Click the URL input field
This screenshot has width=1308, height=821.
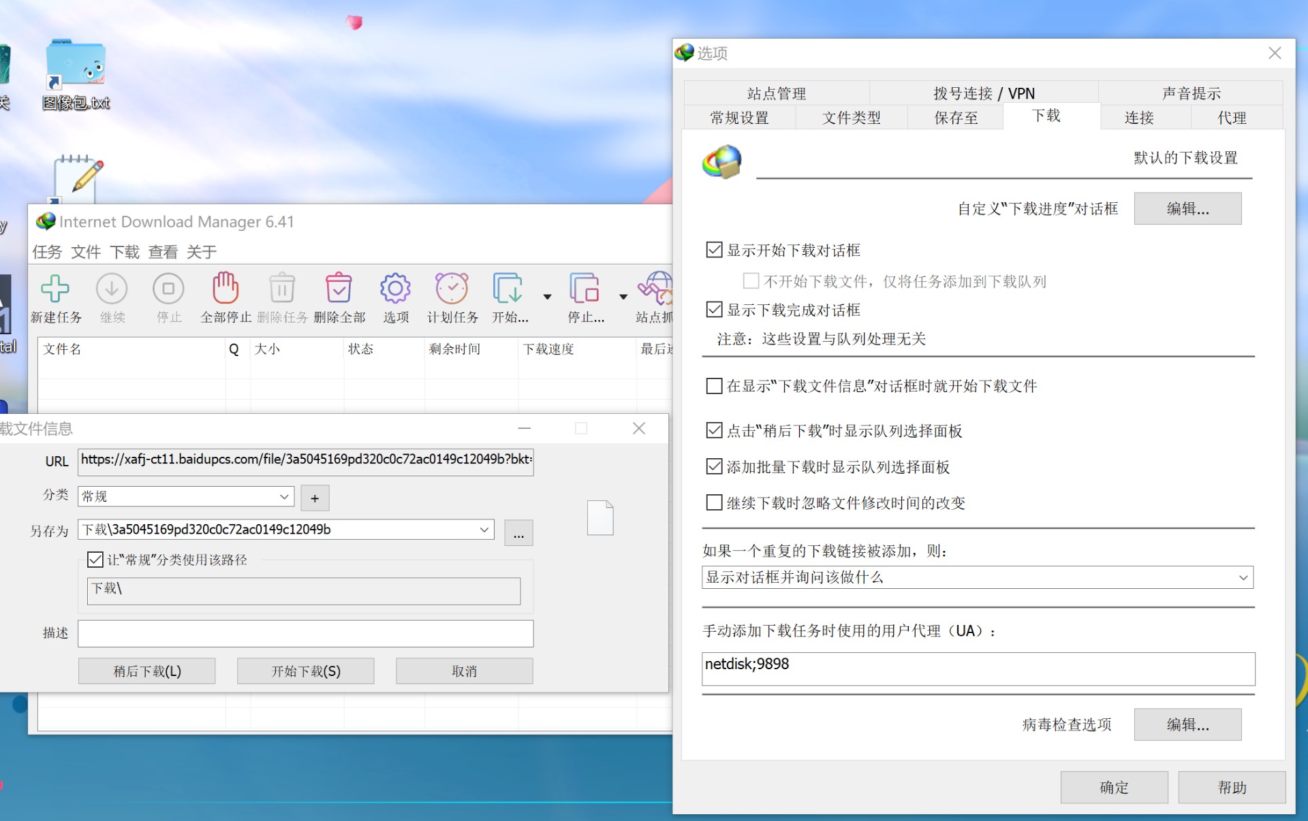[x=306, y=461]
